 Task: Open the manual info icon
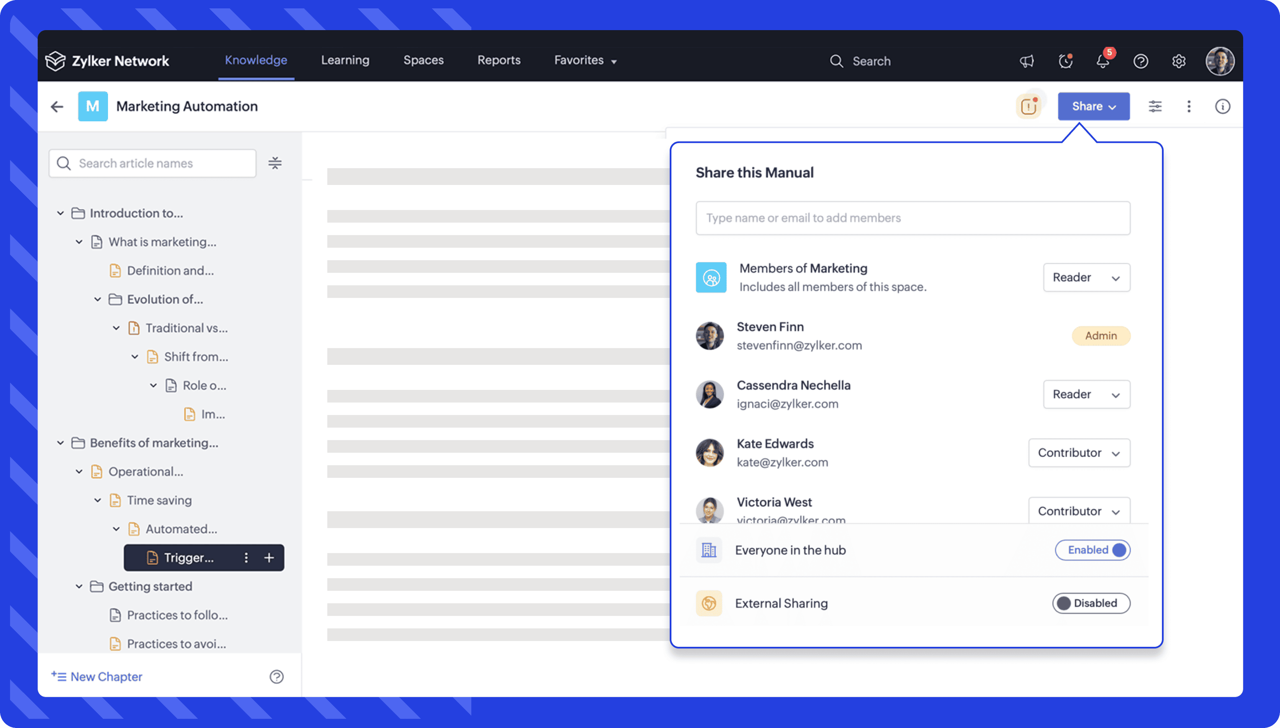(x=1223, y=106)
